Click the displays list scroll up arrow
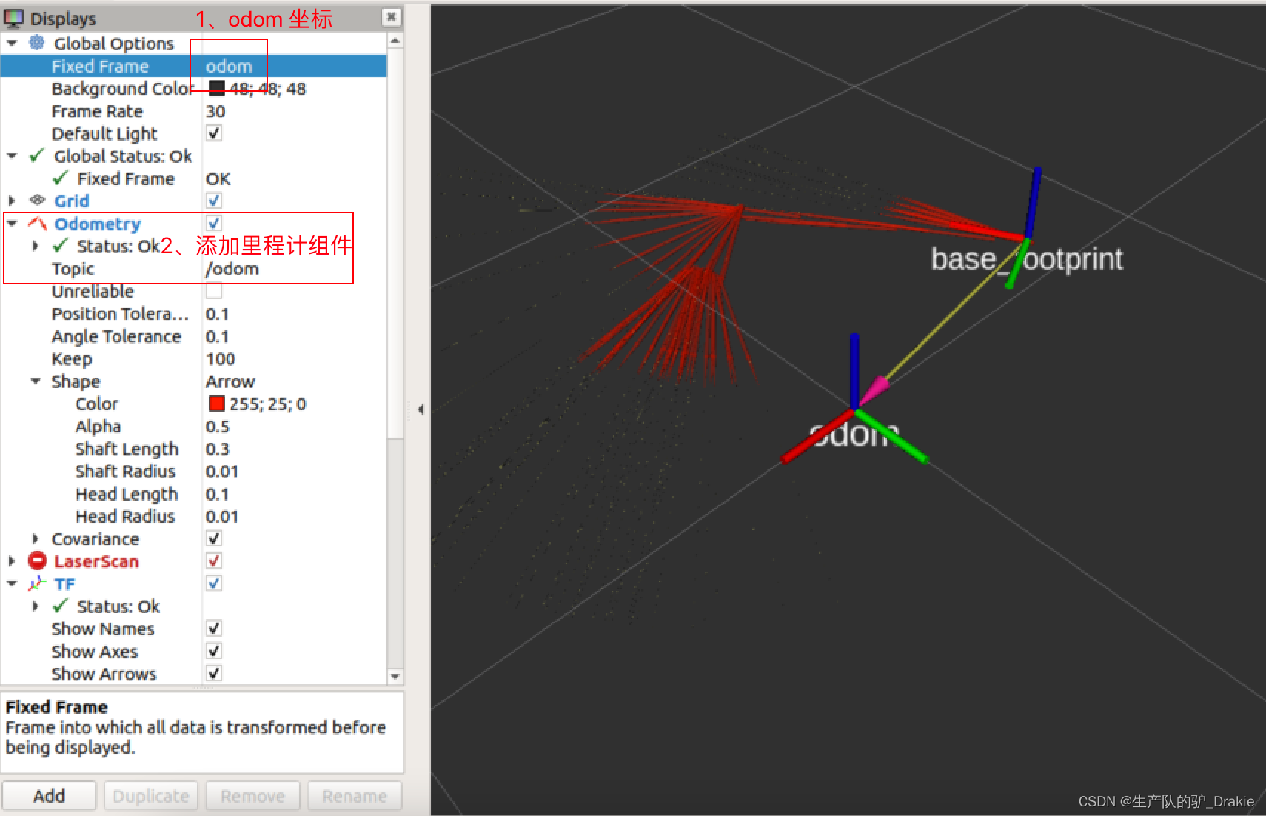 (395, 40)
